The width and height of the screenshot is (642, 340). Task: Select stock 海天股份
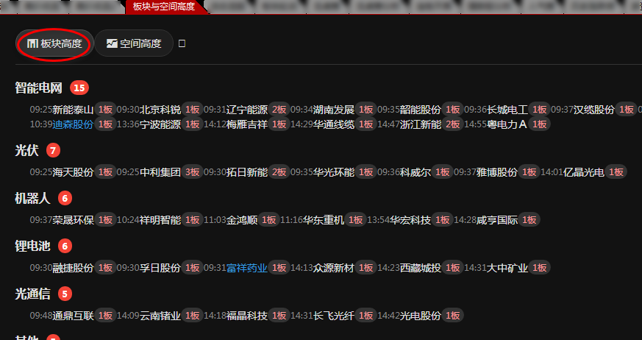coord(73,172)
